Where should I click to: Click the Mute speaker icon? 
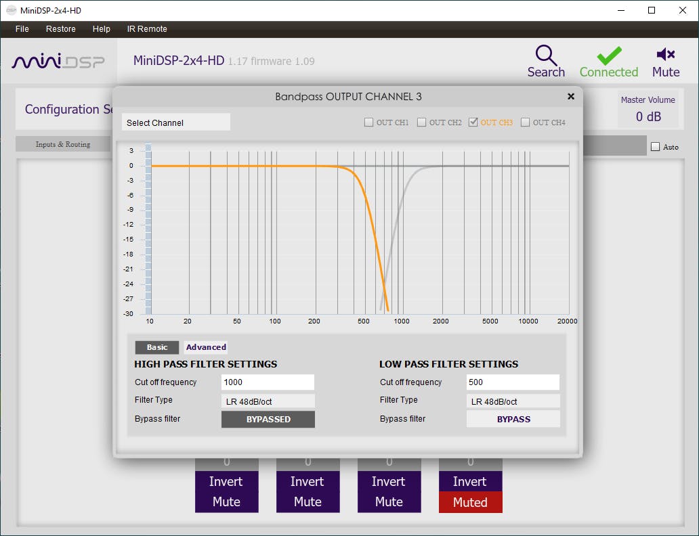[x=665, y=55]
